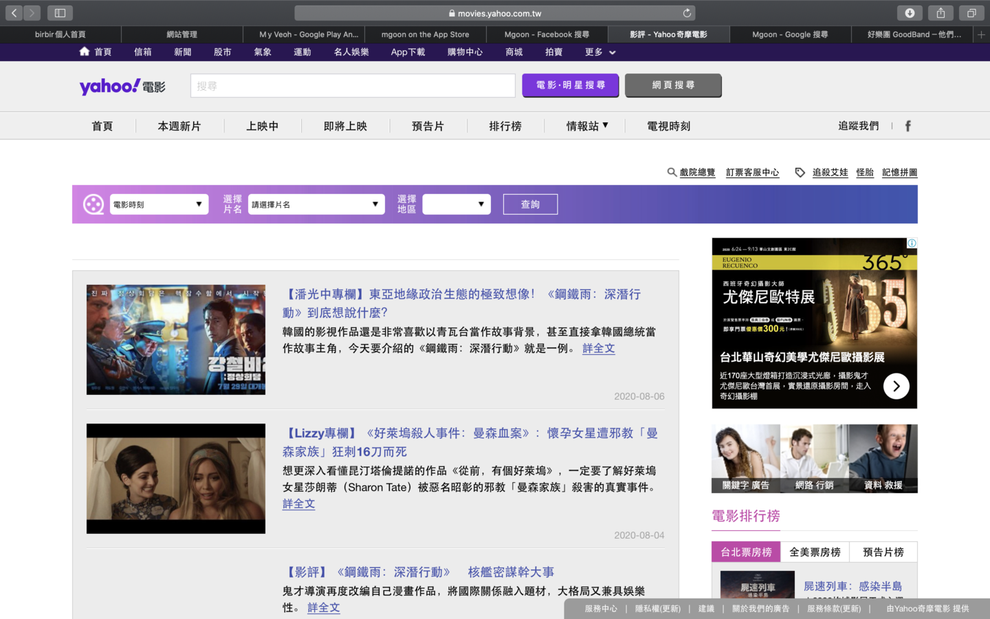Open 名人娛樂 in Yahoo top bar
Image resolution: width=990 pixels, height=619 pixels.
pyautogui.click(x=351, y=52)
